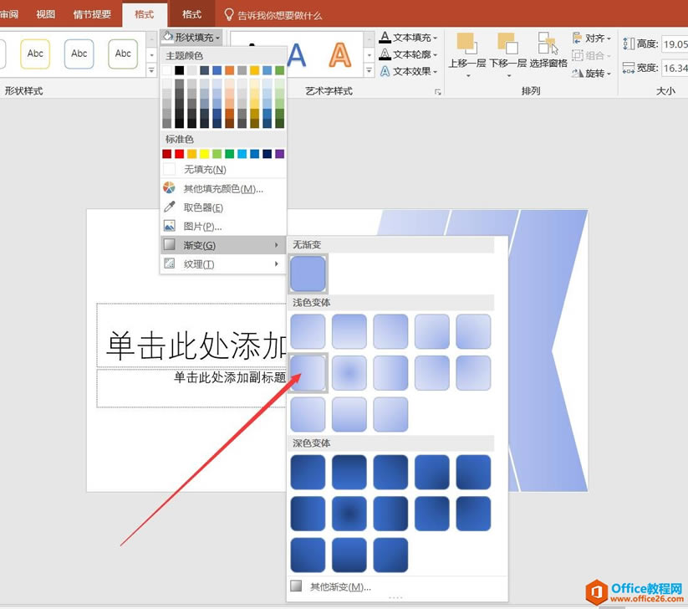Select 无填充 to remove shape fill
Image resolution: width=688 pixels, height=609 pixels.
pos(198,169)
